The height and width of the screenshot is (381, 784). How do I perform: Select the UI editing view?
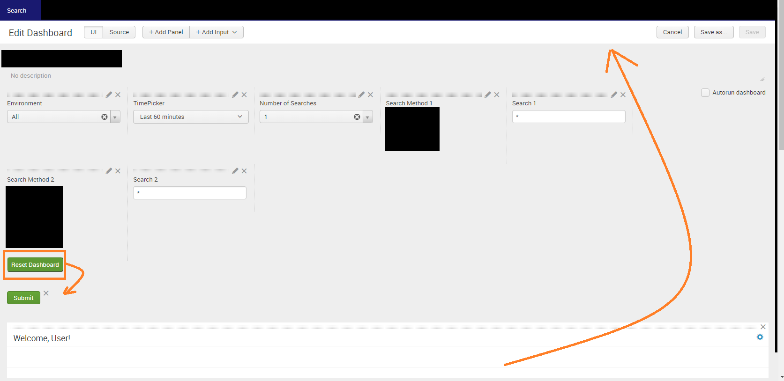coord(94,32)
